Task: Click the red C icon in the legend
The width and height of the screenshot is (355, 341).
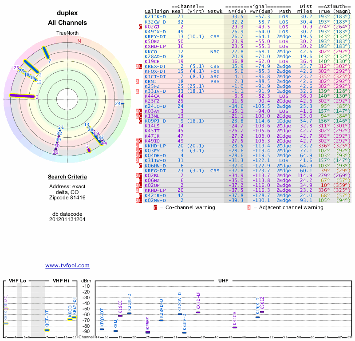Action: 155,207
